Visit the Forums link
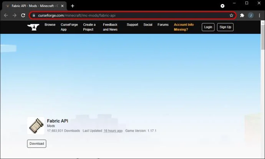The width and height of the screenshot is (265, 159). click(x=163, y=25)
